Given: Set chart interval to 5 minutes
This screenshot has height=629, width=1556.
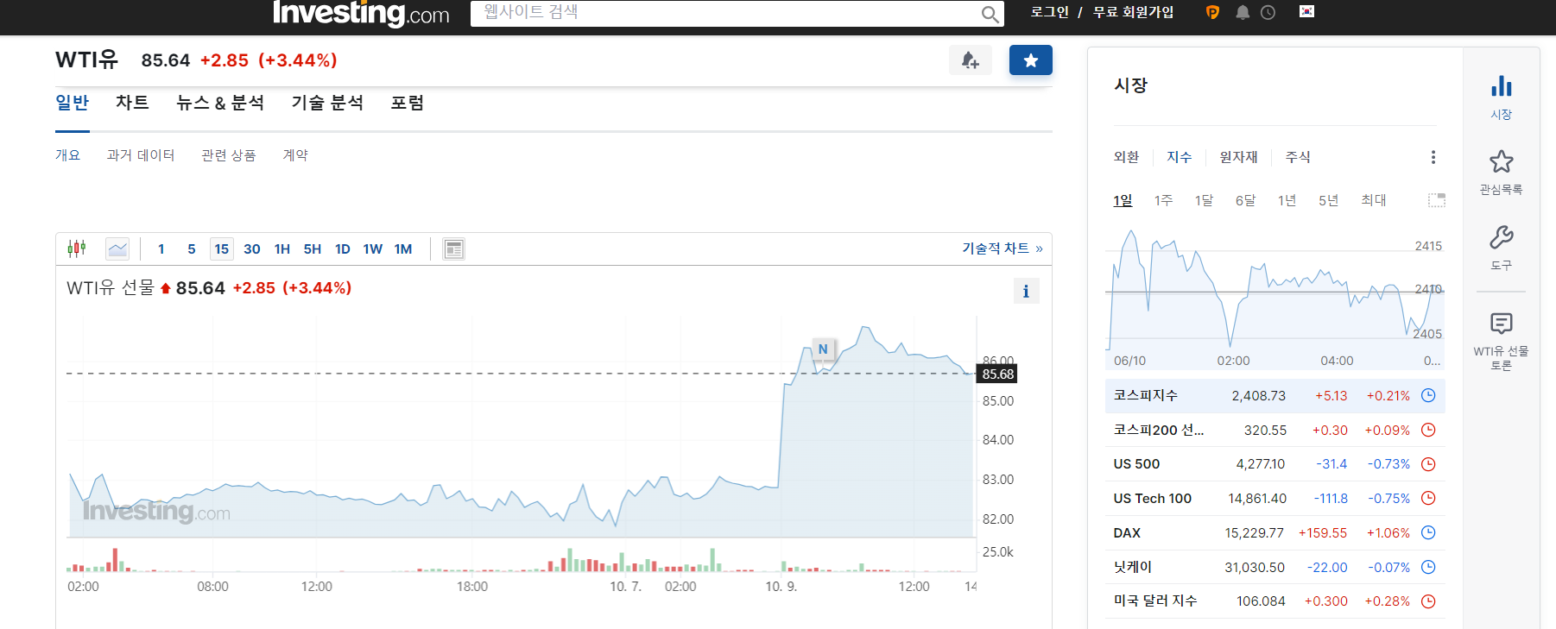Looking at the screenshot, I should pos(191,249).
